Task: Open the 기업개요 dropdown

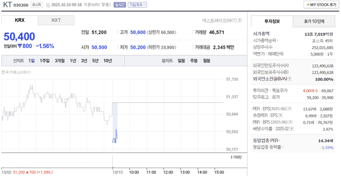Action: coord(137,5)
